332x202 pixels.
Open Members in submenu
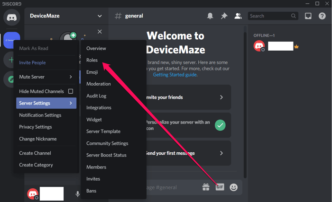click(113, 167)
